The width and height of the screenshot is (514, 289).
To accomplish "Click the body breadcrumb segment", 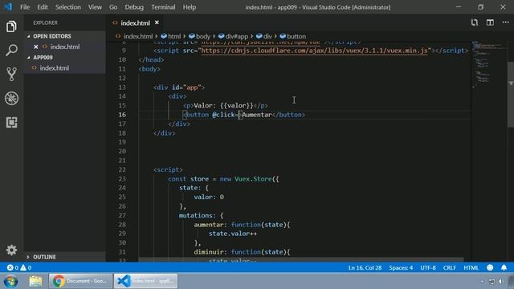I will pos(200,36).
